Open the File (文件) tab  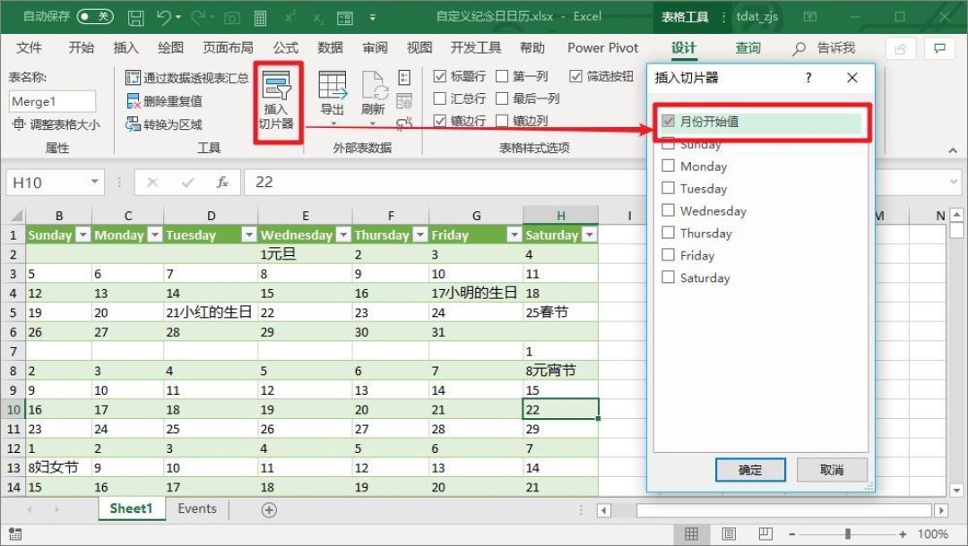(29, 48)
